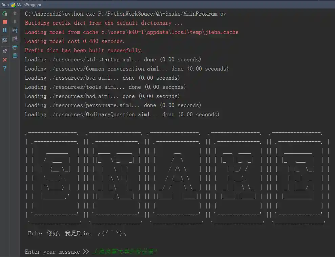This screenshot has height=257, width=335.
Task: Click the "OrdinaryQuestion.aiml" loading line
Action: coord(122,115)
